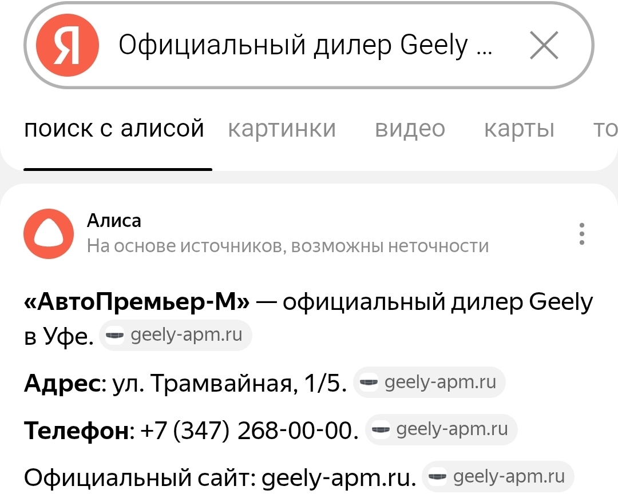Click the АвтоПремьер-М dealer name
This screenshot has width=618, height=494.
coord(137,302)
